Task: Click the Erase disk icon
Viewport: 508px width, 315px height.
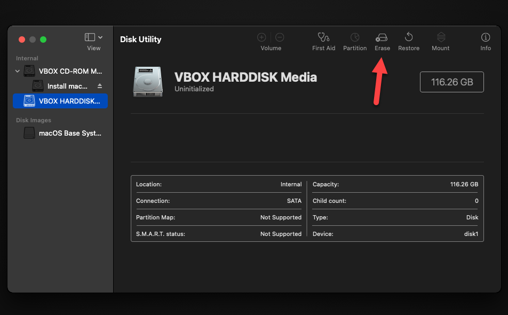Action: (382, 37)
